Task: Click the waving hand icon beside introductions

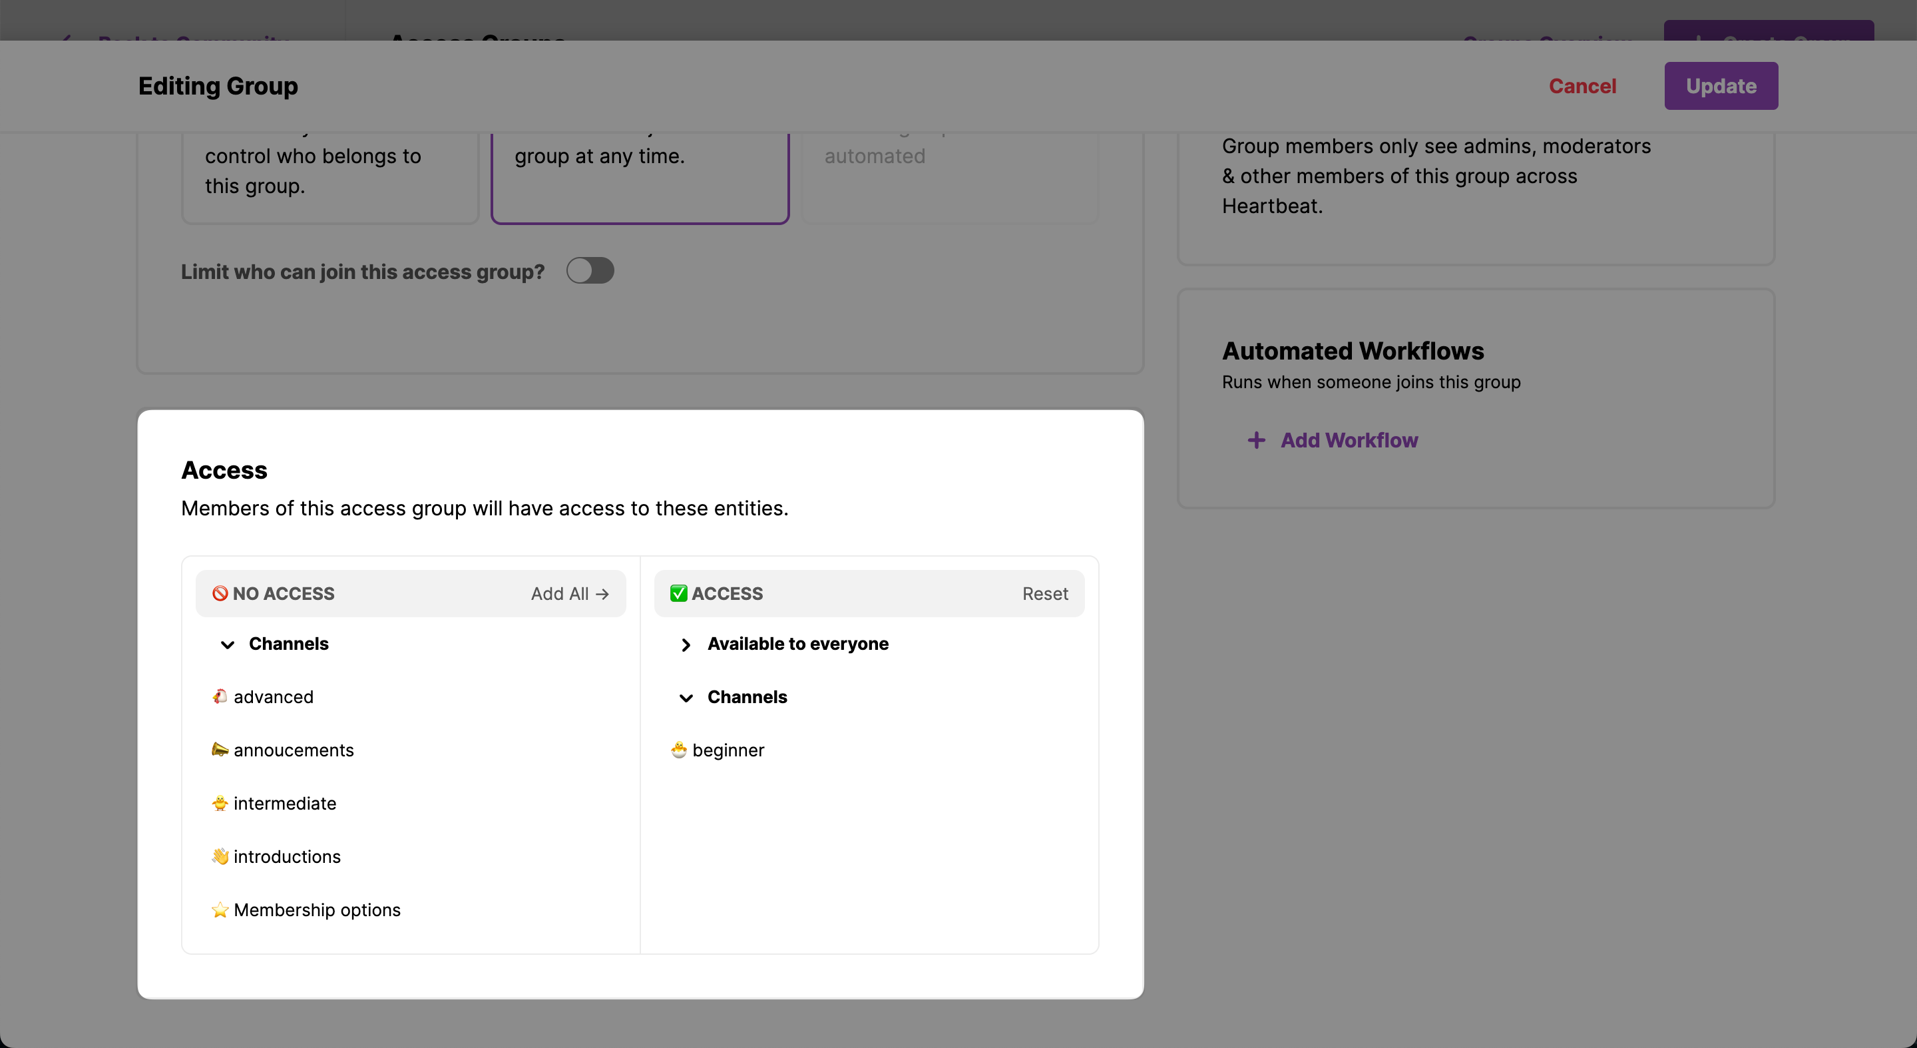Action: (220, 856)
